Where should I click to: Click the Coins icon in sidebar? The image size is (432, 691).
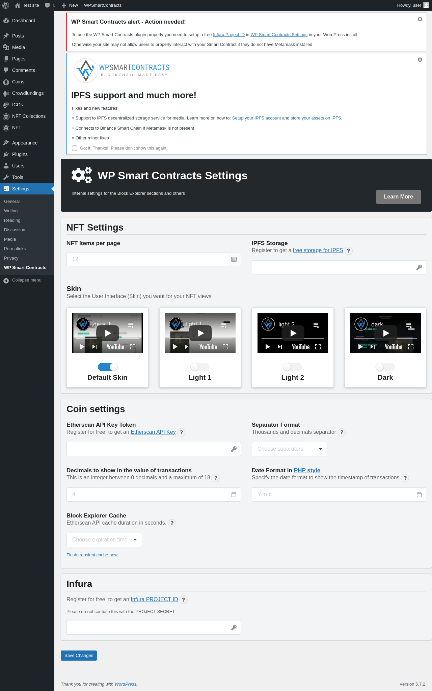6,82
